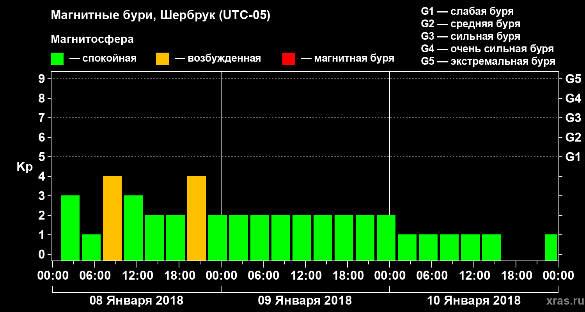The height and width of the screenshot is (312, 585).
Task: Click the date label '09 Января 2018'
Action: pos(305,301)
